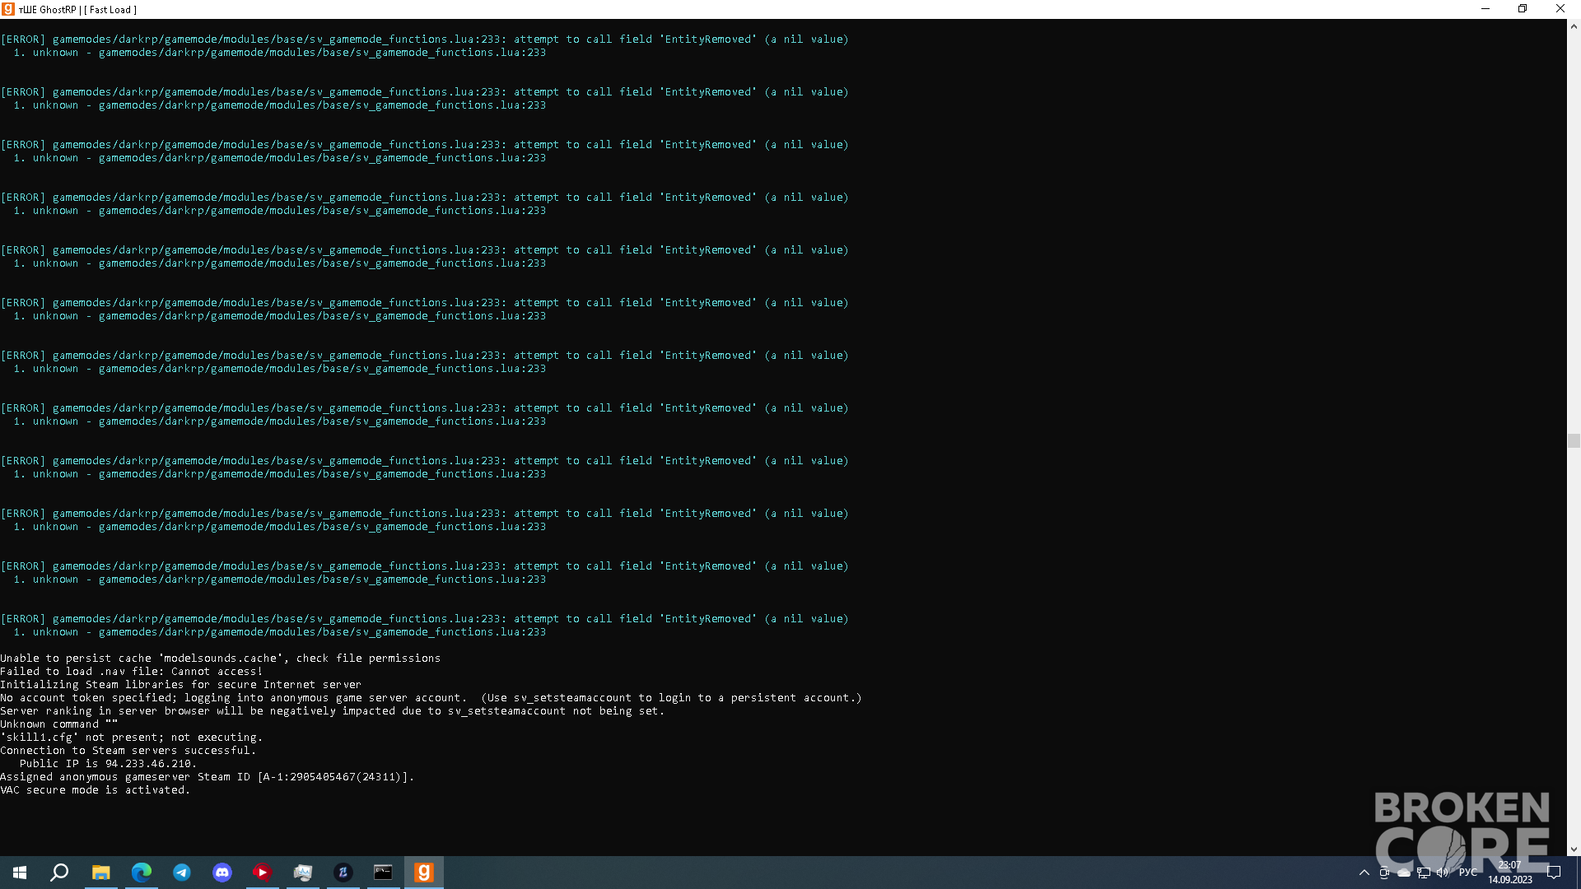Open the dark circular Z app on taskbar

pyautogui.click(x=343, y=873)
